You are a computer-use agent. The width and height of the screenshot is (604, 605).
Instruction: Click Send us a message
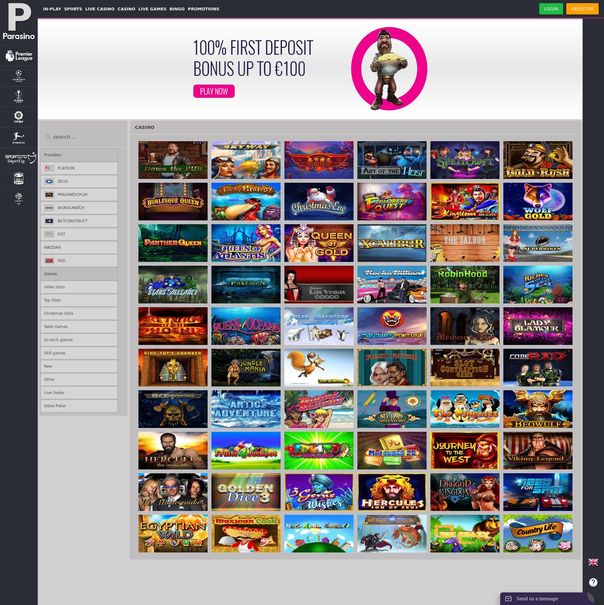click(x=537, y=599)
